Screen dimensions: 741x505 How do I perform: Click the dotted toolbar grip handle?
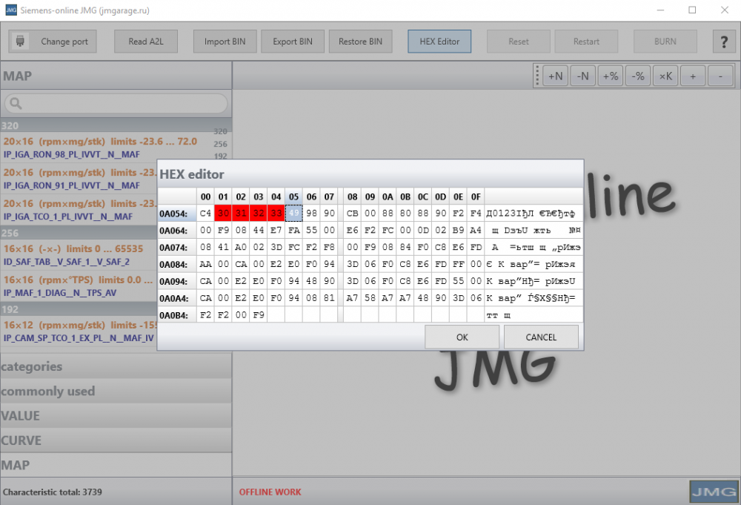[537, 76]
